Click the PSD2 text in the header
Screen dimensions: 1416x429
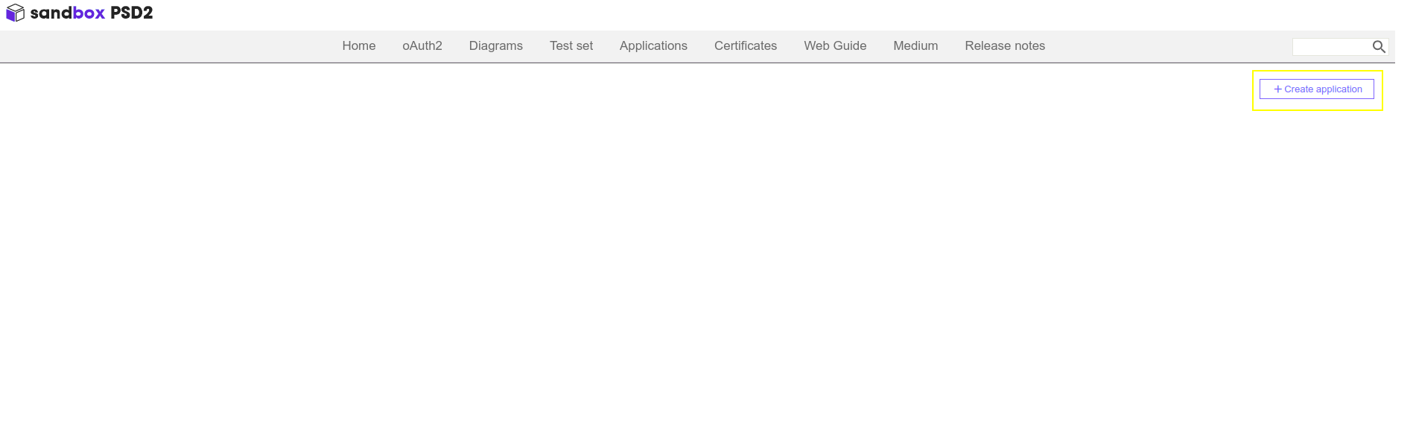[x=131, y=13]
